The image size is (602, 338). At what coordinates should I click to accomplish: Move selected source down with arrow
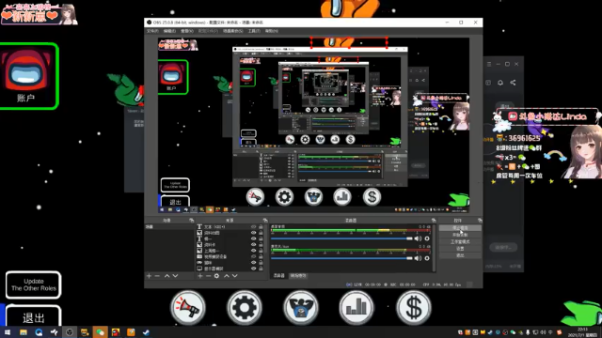234,276
